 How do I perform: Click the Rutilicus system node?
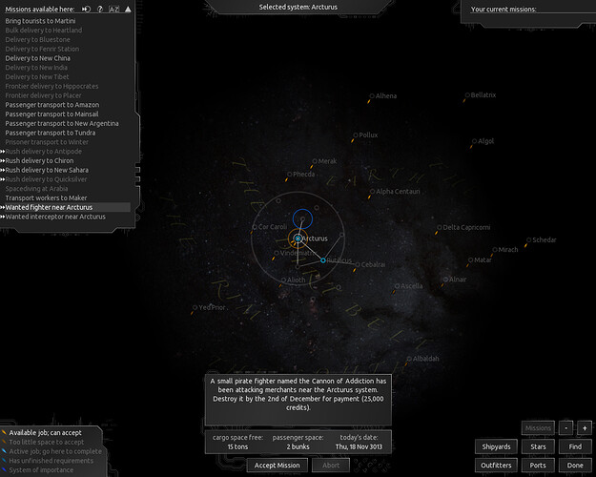pyautogui.click(x=323, y=260)
